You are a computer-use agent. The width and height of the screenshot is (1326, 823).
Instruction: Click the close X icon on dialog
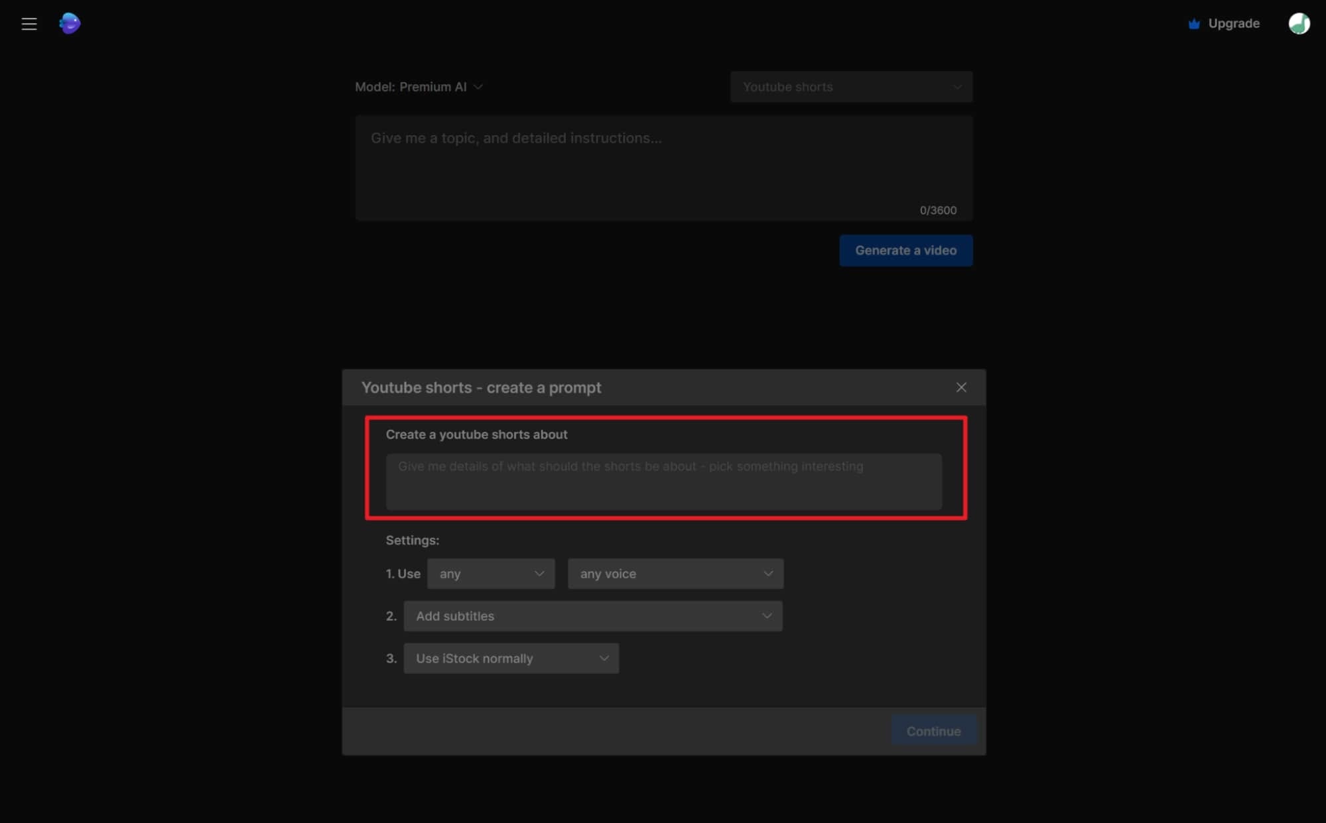961,387
